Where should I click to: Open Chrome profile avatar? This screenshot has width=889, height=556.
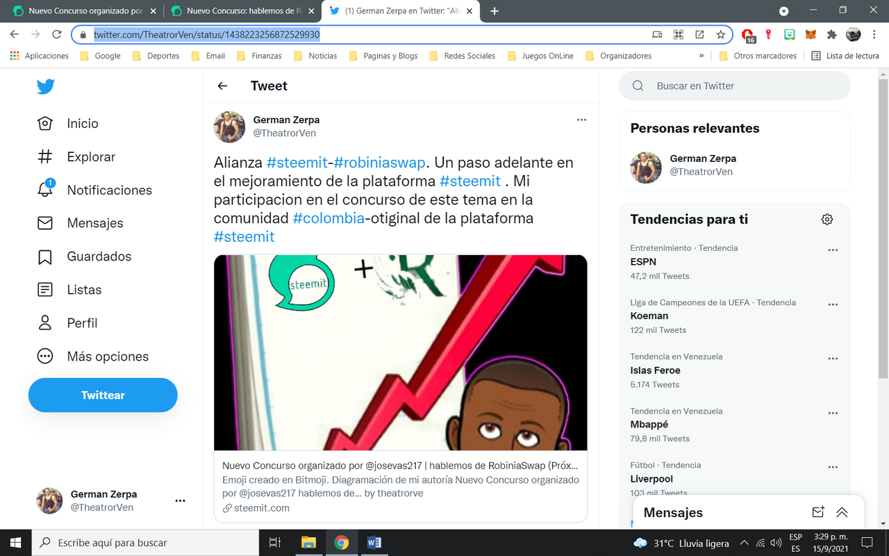[853, 34]
